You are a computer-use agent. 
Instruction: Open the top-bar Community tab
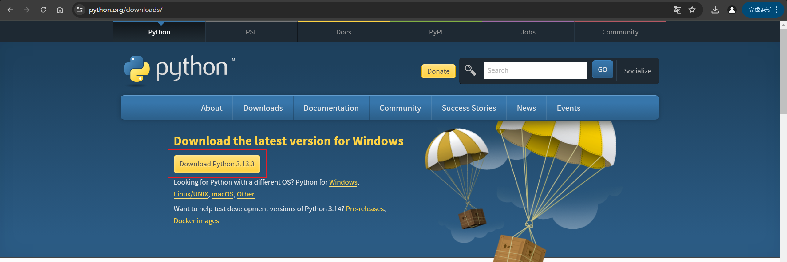[620, 32]
